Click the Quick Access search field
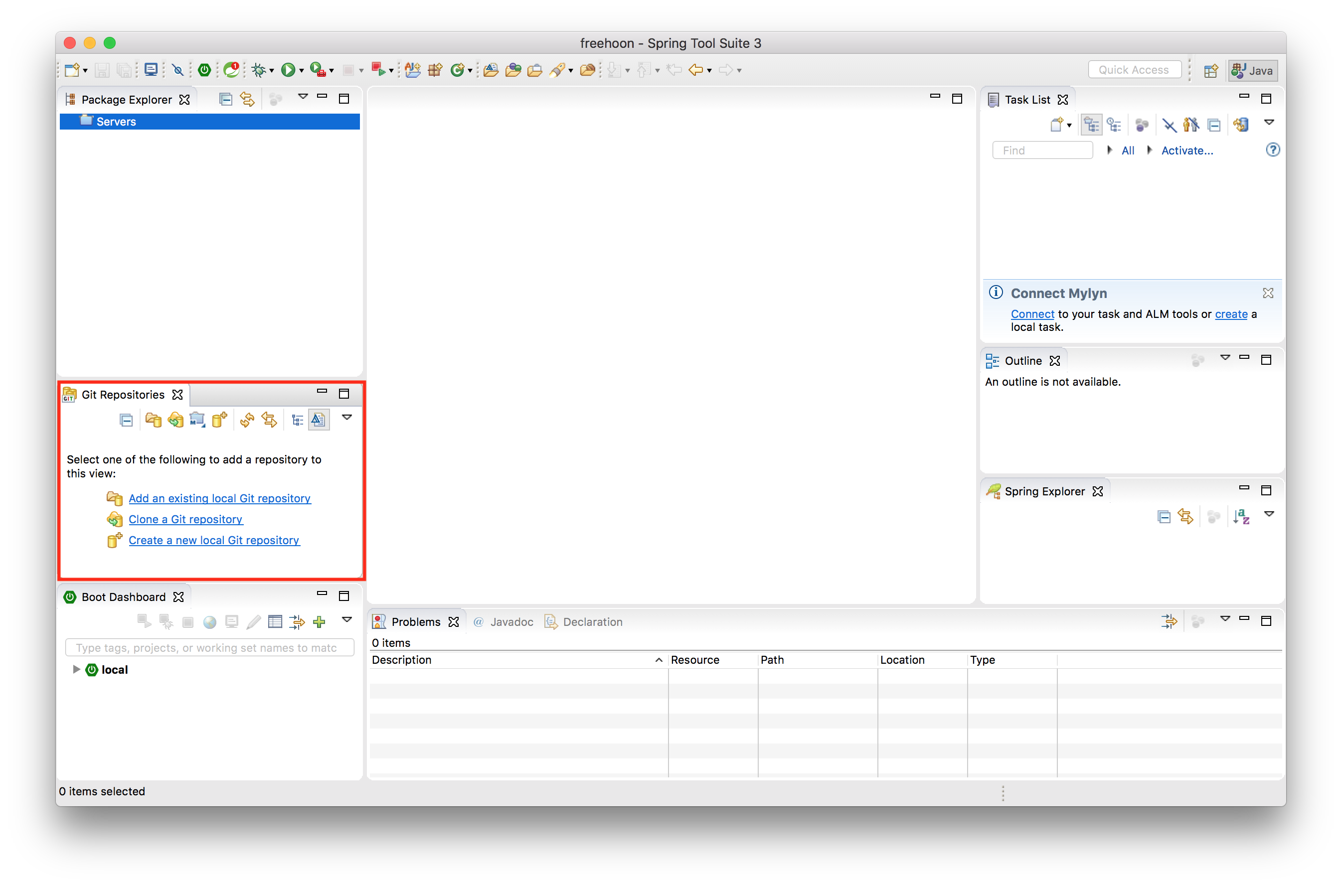The image size is (1342, 886). click(x=1134, y=70)
